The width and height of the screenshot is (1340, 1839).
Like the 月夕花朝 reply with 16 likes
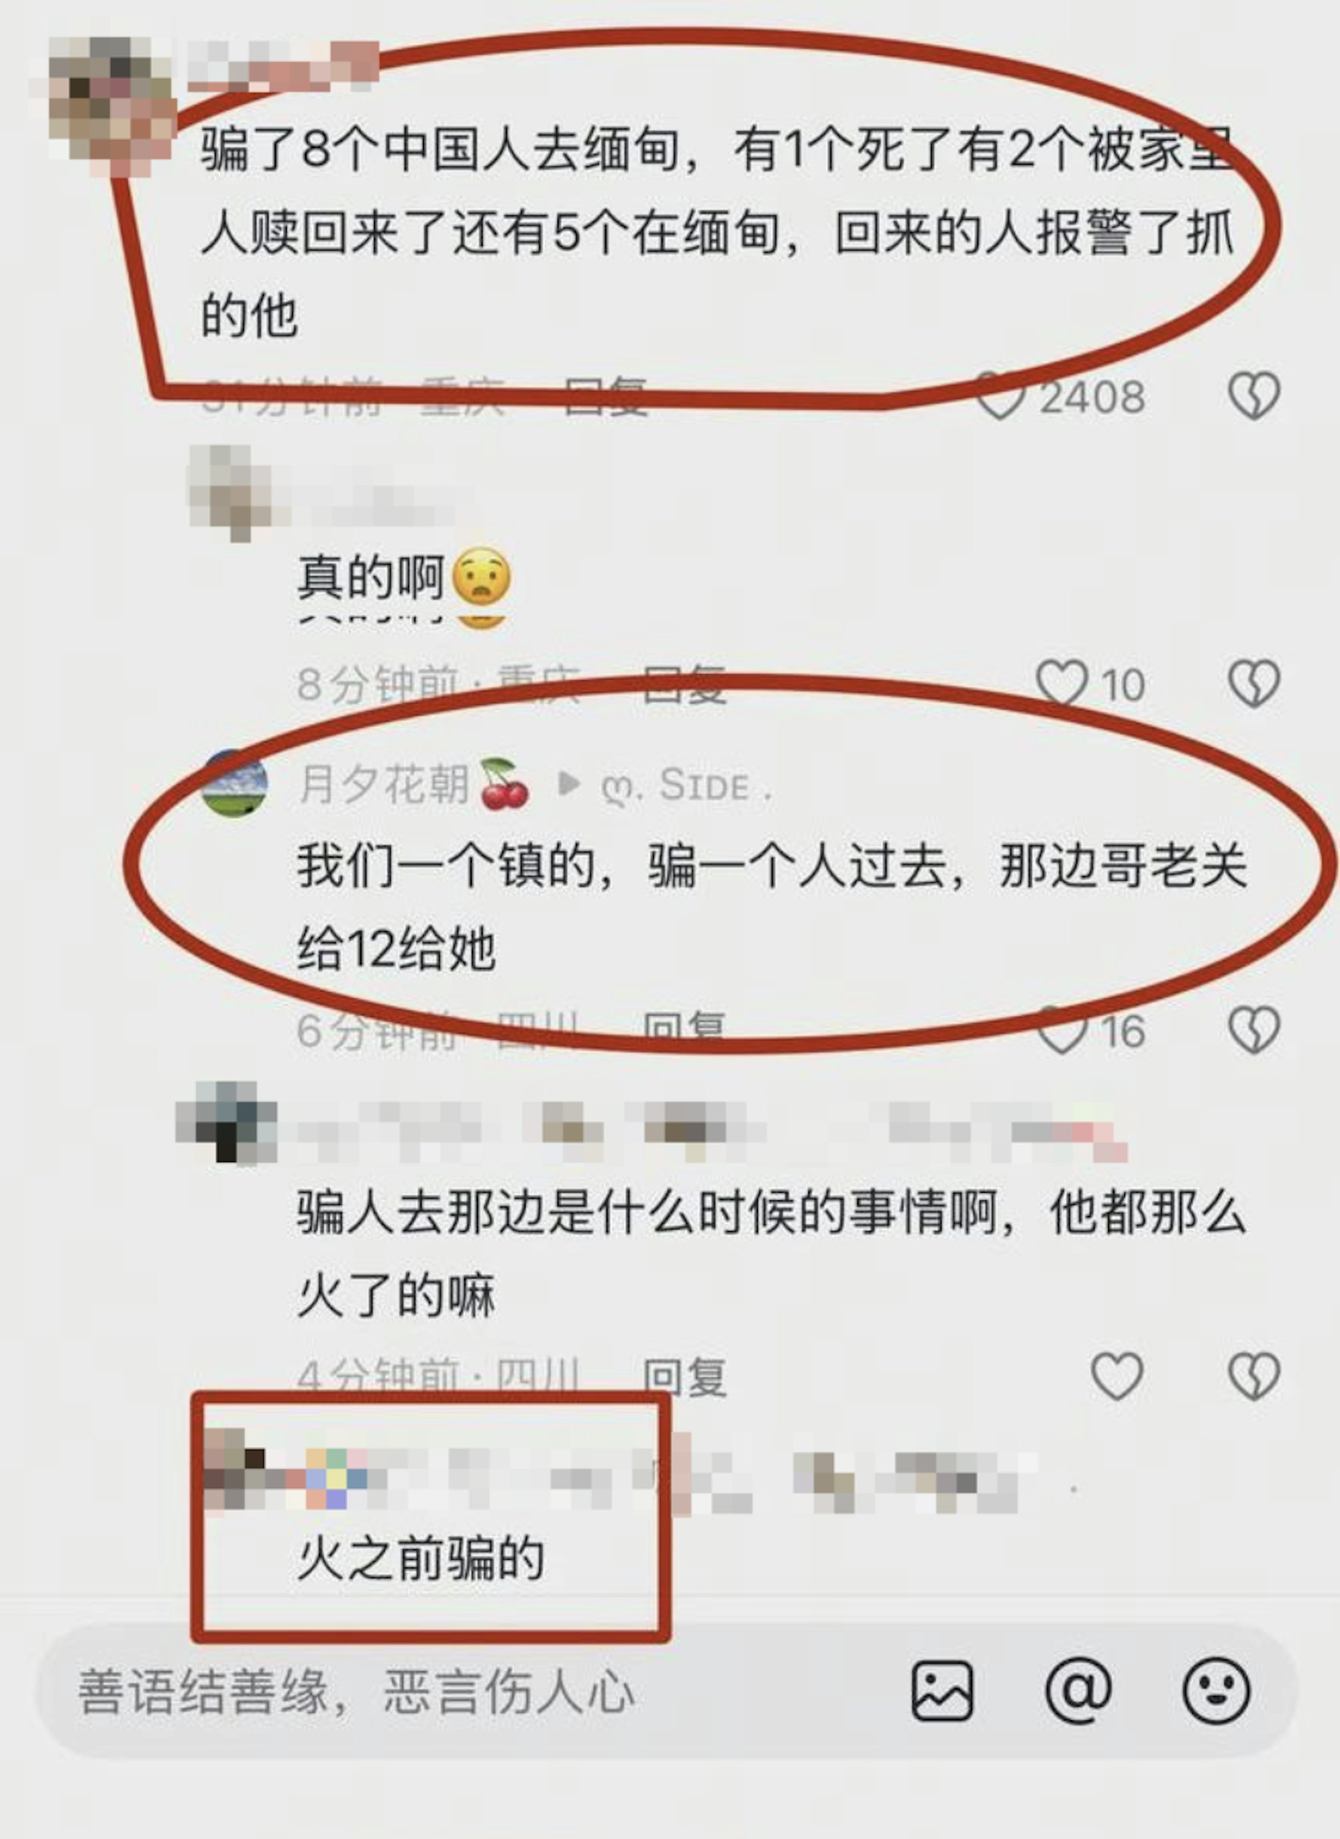click(1062, 1030)
